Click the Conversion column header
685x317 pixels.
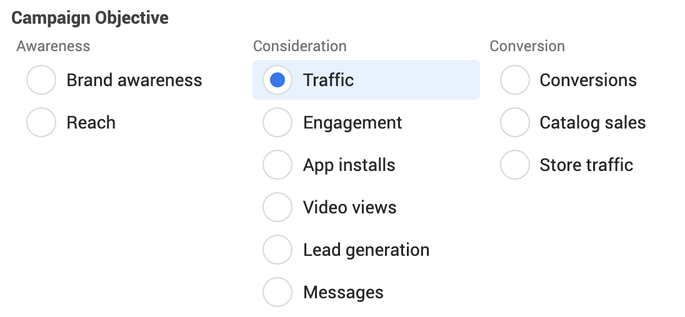(527, 46)
